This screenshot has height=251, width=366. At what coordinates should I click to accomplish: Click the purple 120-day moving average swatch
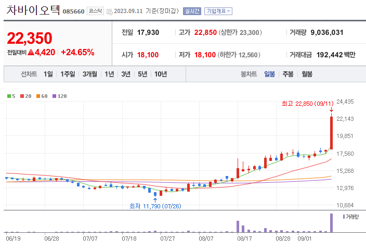[55, 96]
